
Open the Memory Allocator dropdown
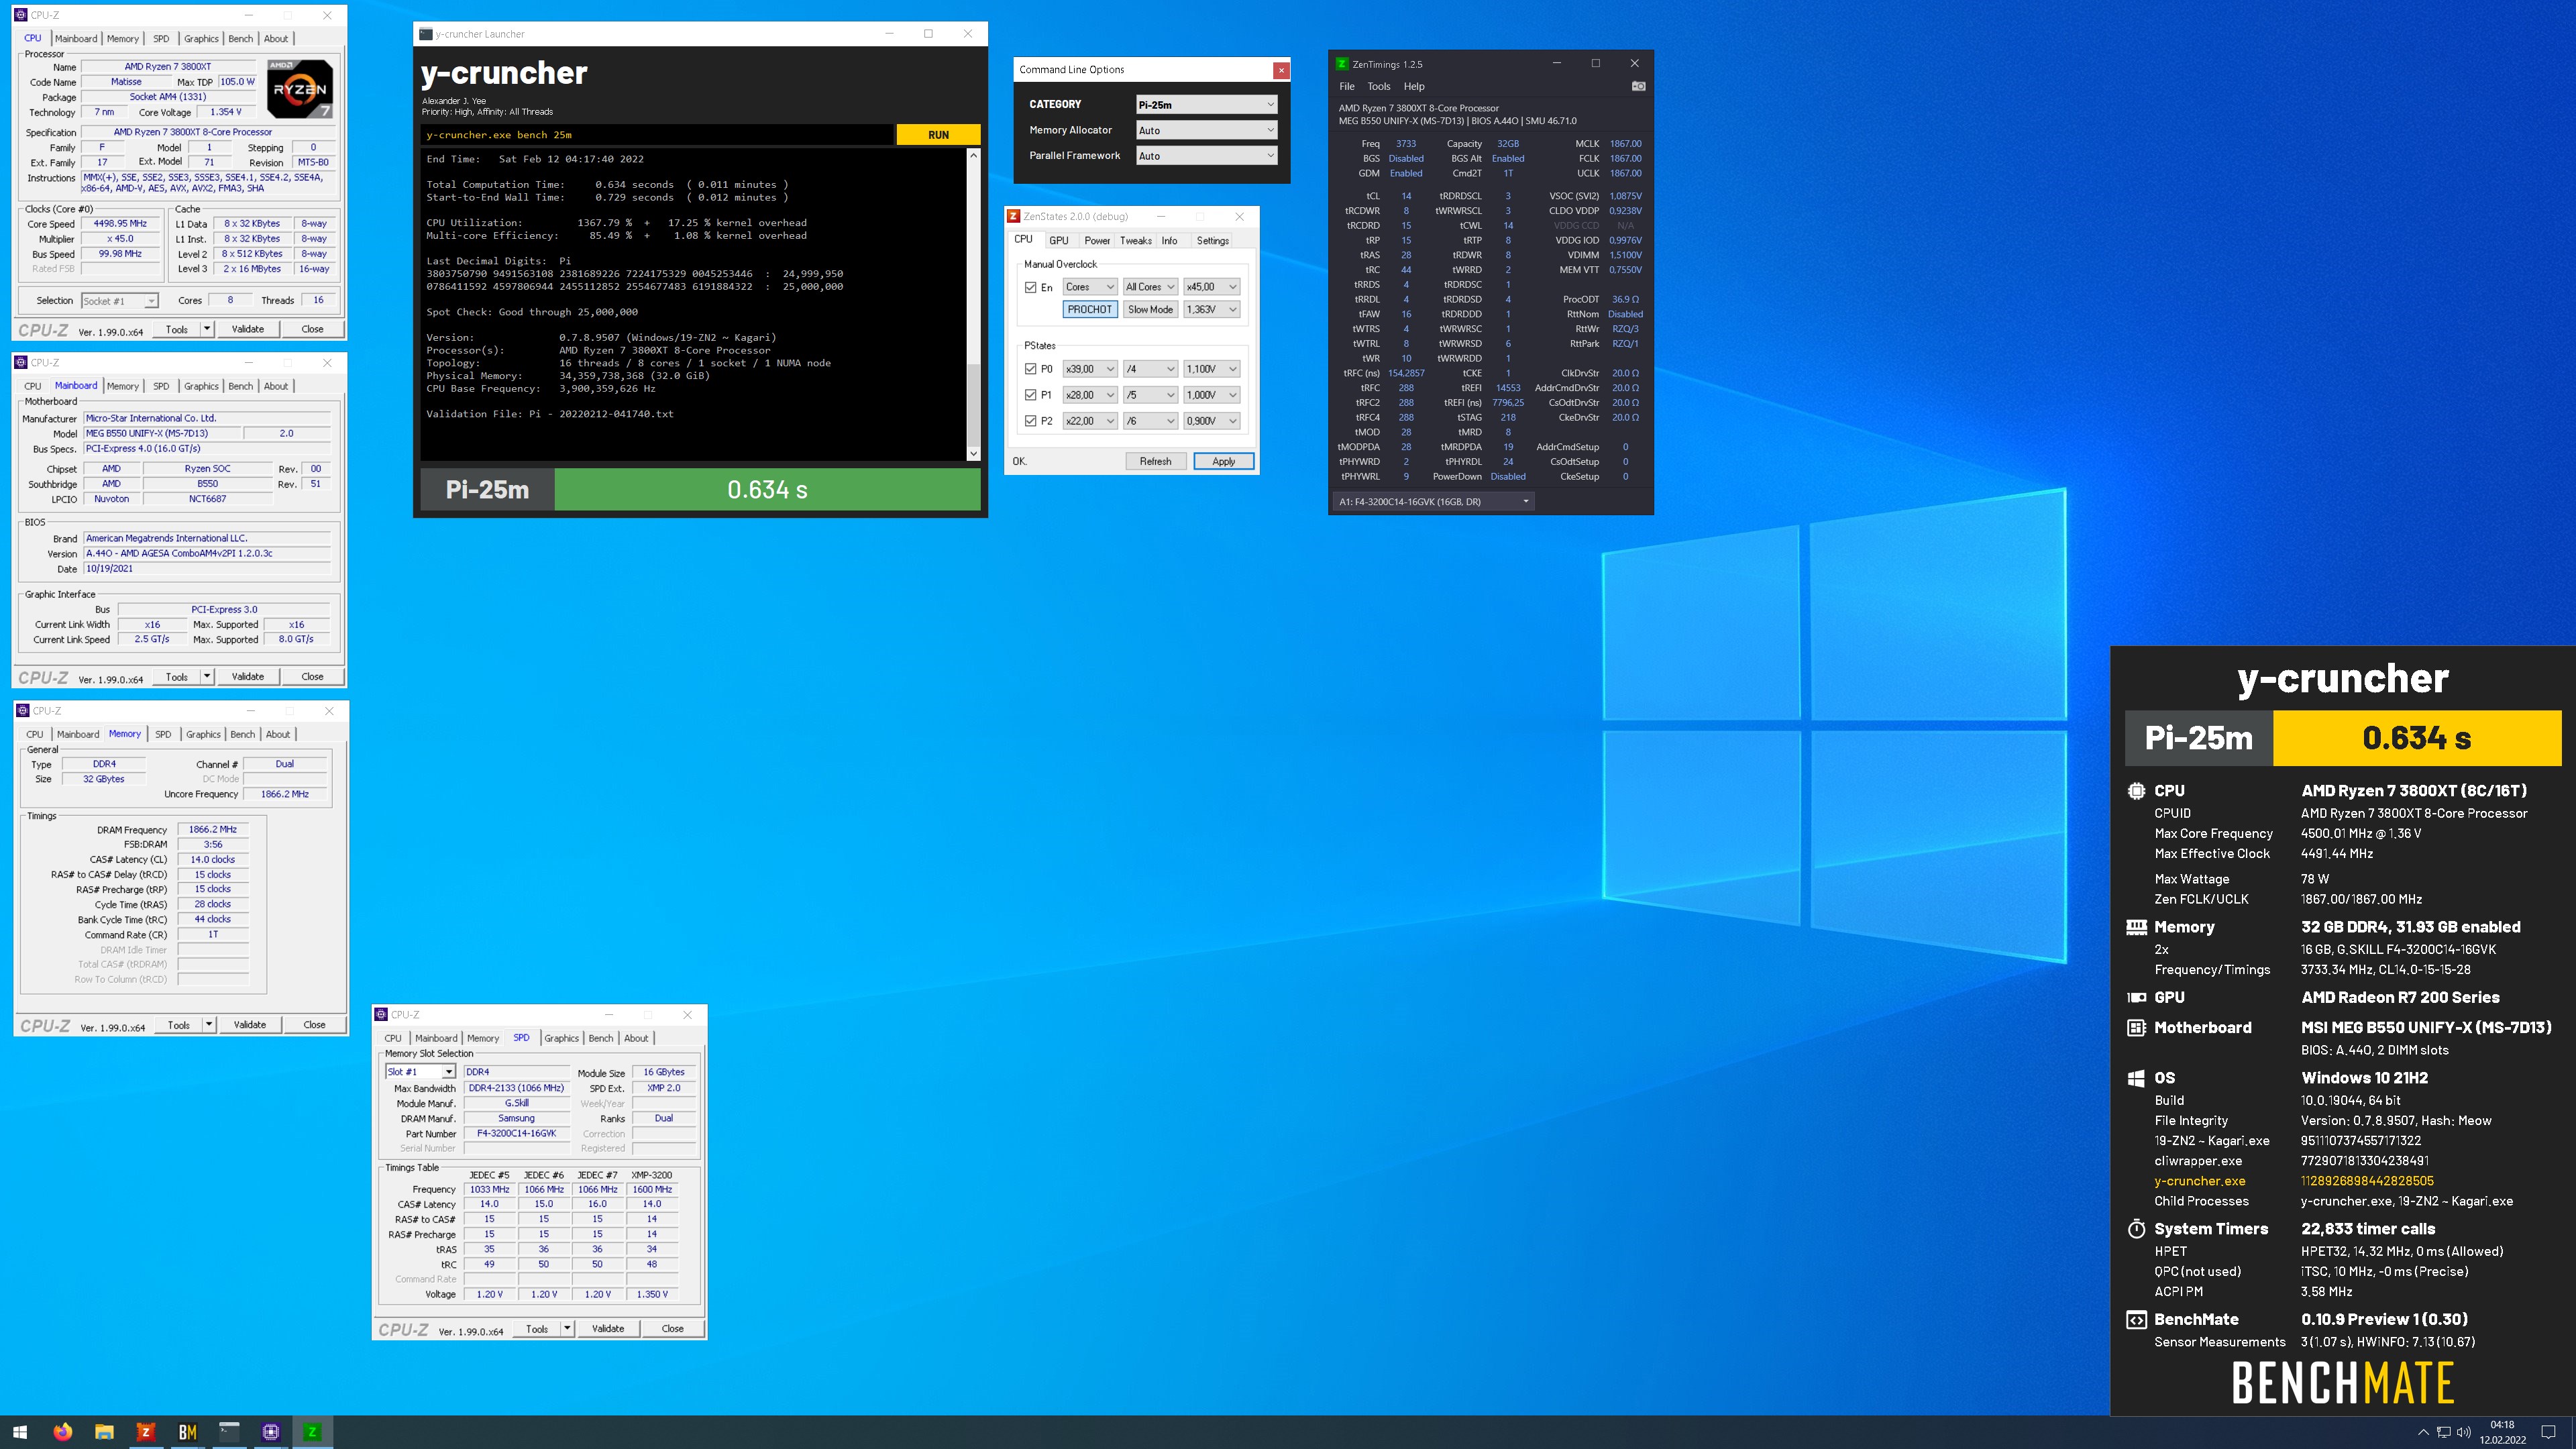coord(1207,131)
